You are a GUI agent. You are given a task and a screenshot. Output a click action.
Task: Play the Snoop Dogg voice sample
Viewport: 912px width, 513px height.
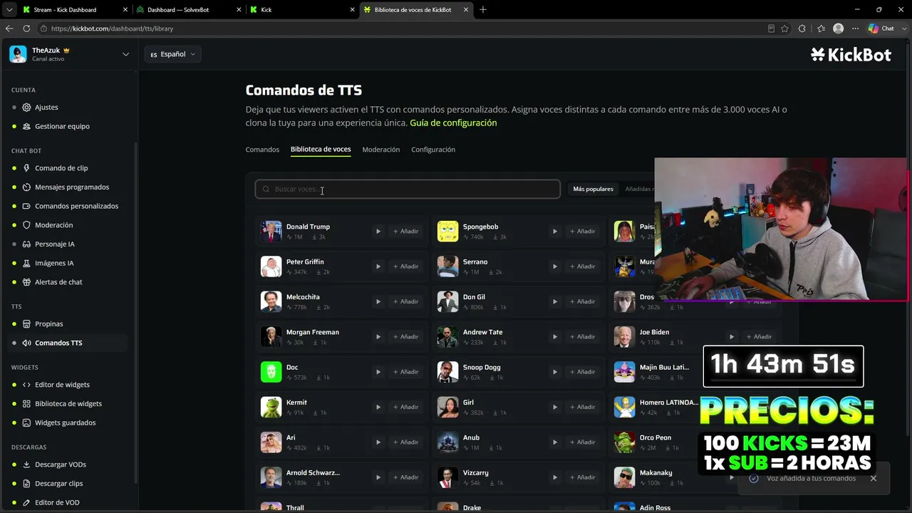pyautogui.click(x=555, y=372)
